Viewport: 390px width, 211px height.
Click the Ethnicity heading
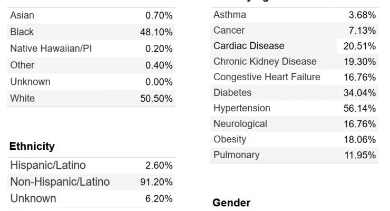(x=32, y=146)
